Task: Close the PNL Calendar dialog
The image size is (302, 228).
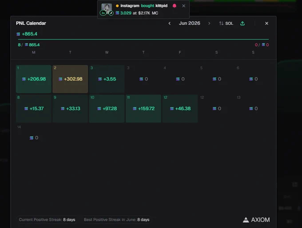Action: tap(266, 23)
